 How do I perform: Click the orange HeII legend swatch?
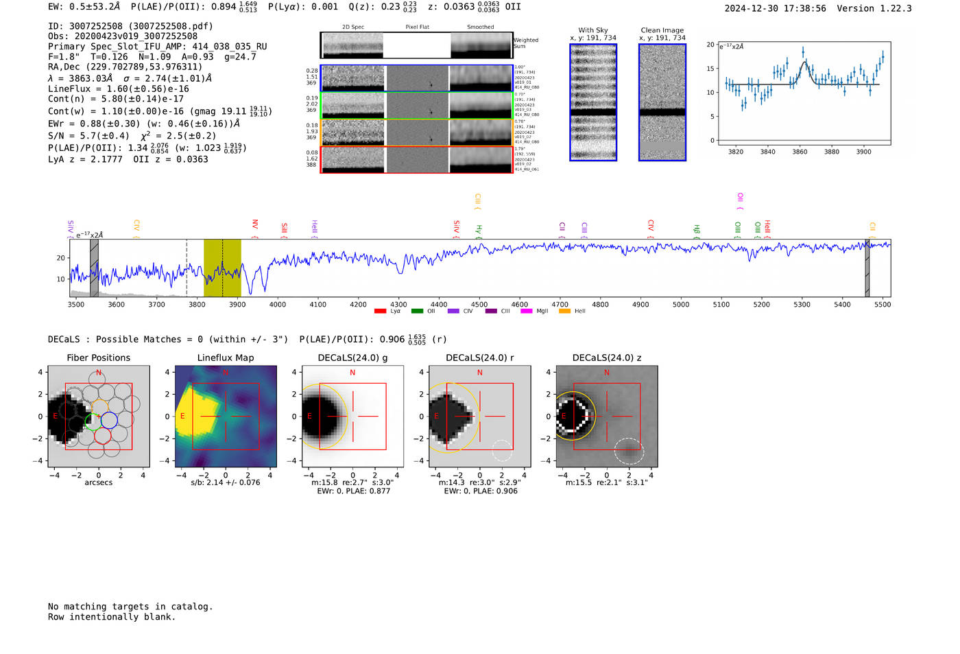tap(564, 312)
